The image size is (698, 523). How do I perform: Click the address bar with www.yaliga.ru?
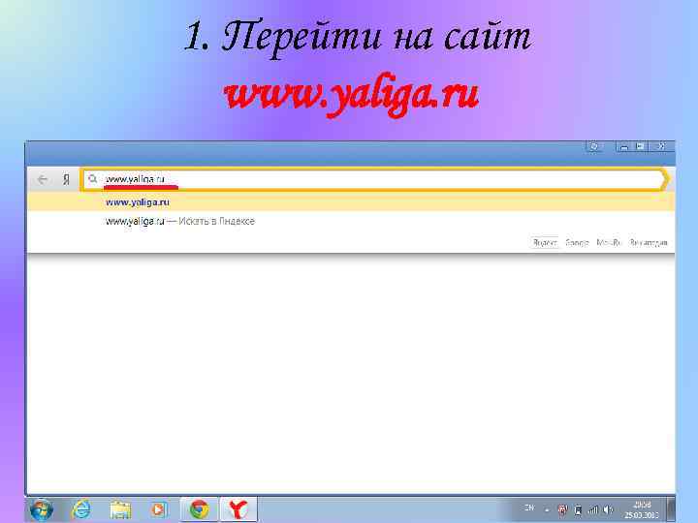click(x=374, y=179)
